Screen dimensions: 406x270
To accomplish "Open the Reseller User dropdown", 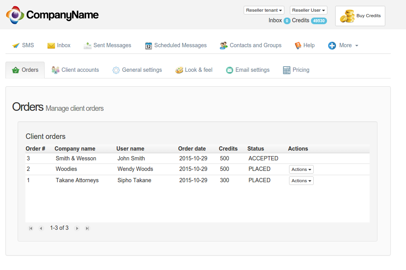I will point(308,10).
